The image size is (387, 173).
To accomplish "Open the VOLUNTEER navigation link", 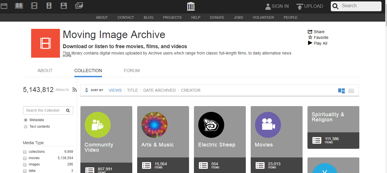I will (263, 18).
